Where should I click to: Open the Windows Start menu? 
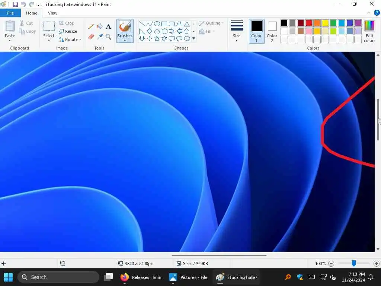pos(8,277)
